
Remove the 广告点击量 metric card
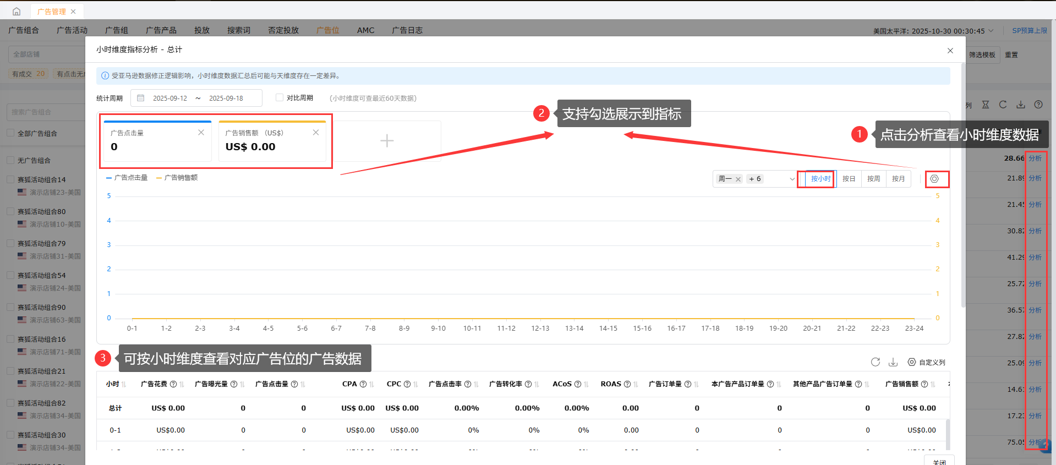[x=201, y=133]
